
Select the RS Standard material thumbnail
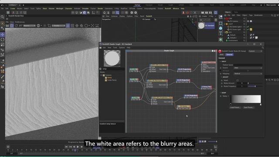pyautogui.click(x=201, y=26)
